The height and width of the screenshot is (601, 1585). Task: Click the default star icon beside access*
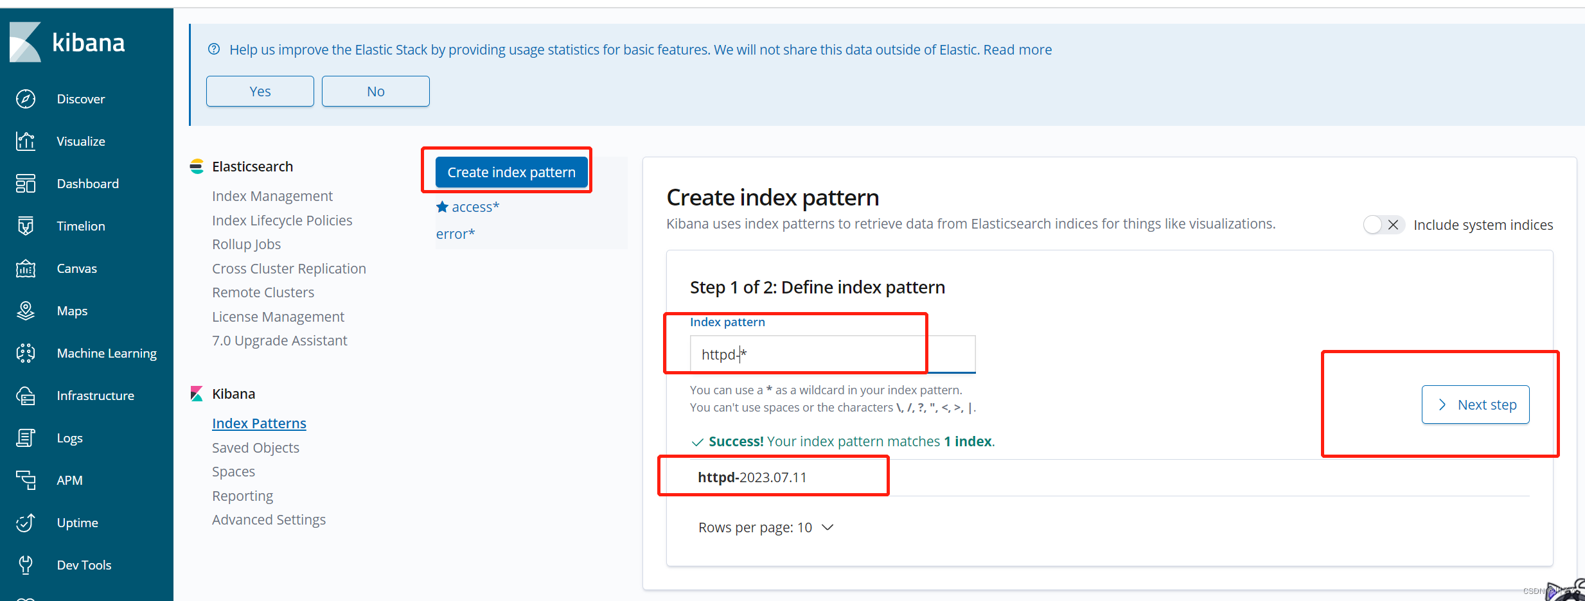(x=442, y=207)
